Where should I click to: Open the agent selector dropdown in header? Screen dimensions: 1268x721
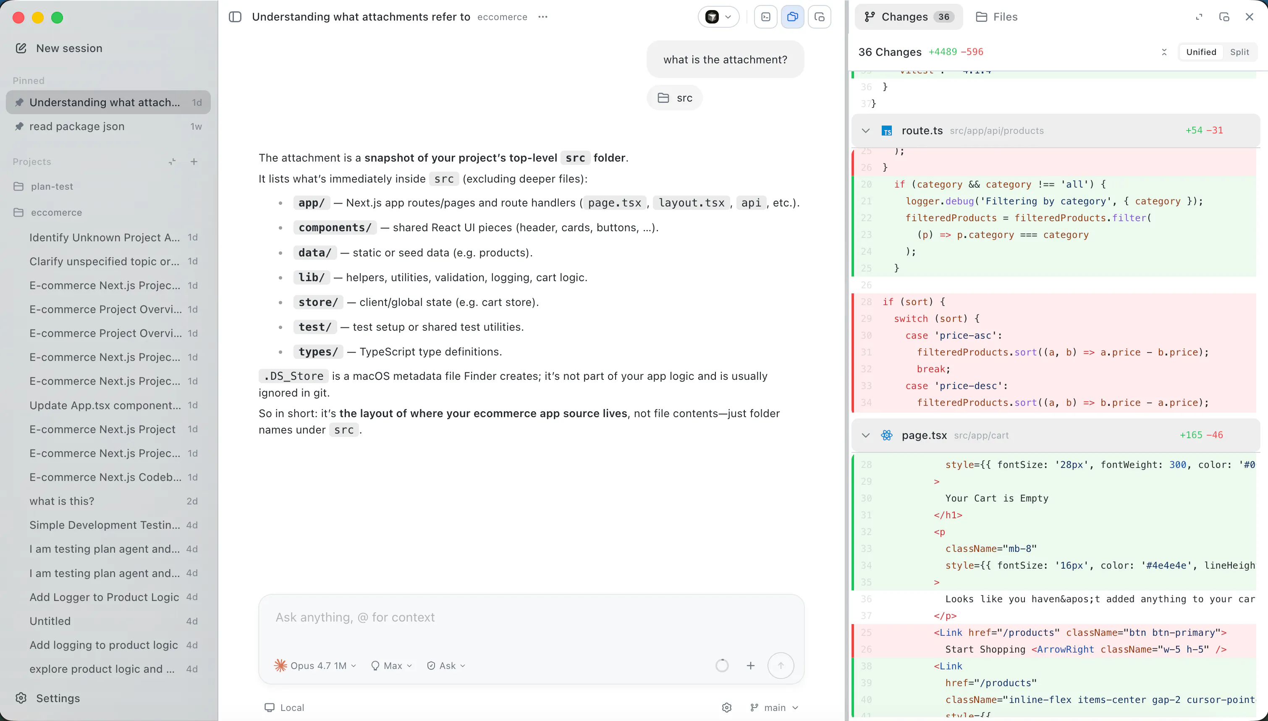click(719, 17)
